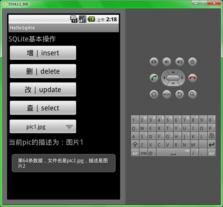Click the right ALT key
The width and height of the screenshot is (223, 207).
point(212,153)
